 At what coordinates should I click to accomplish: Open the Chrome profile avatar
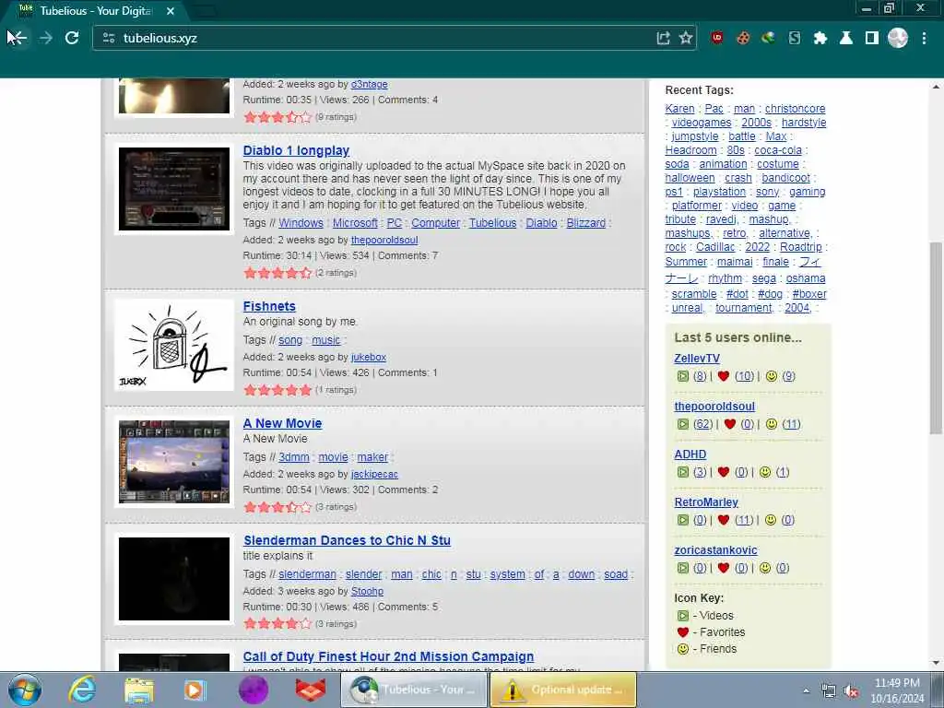pos(898,38)
